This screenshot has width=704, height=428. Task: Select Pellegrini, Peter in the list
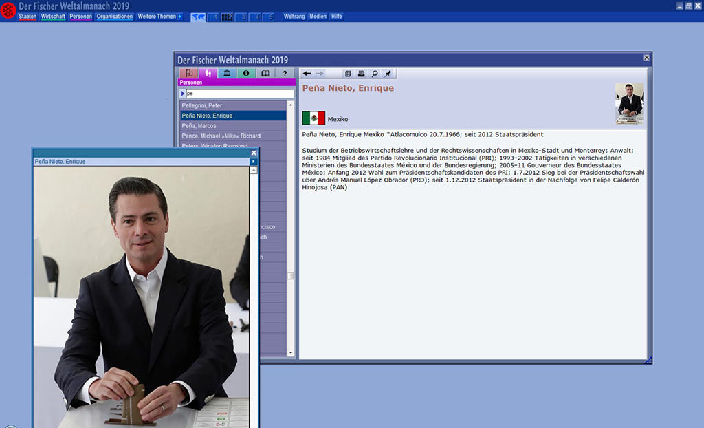click(233, 106)
